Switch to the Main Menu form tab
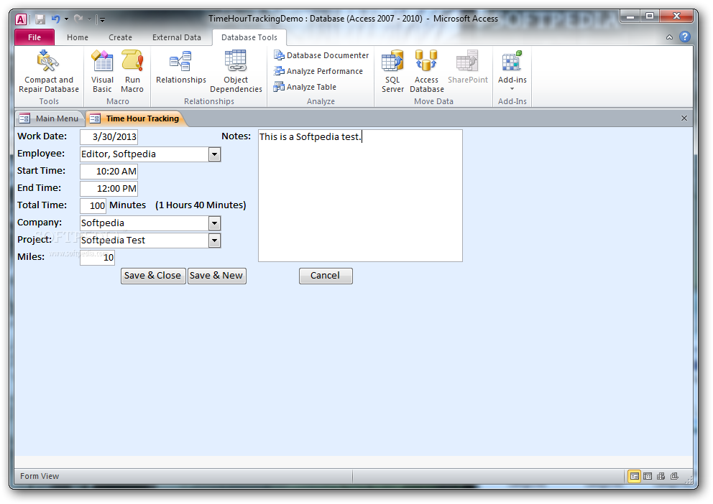Screen dimensions: 713x504 [x=50, y=118]
